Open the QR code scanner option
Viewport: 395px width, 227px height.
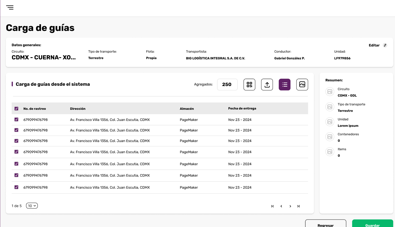[249, 85]
